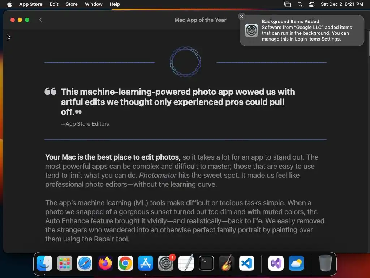
Task: Open TextEdit from the Dock
Action: [x=186, y=263]
